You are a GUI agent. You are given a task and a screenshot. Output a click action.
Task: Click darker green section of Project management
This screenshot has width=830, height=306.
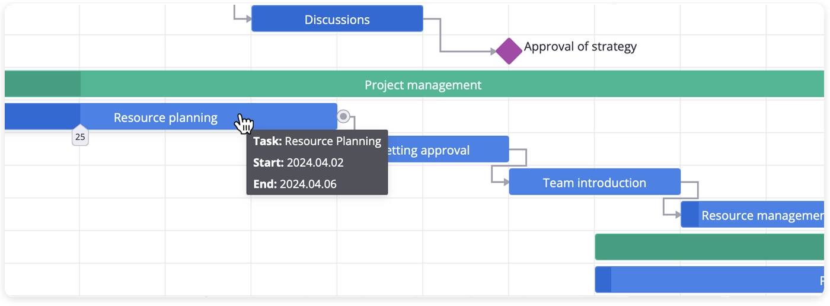(43, 84)
